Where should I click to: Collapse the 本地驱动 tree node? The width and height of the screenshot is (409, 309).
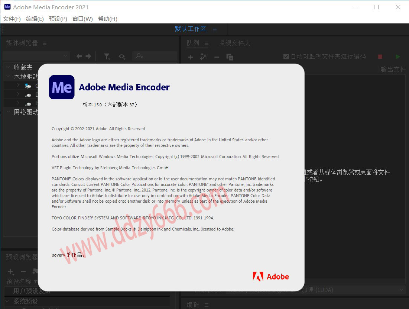pos(8,77)
